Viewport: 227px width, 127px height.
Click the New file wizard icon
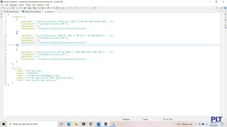click(x=2, y=8)
